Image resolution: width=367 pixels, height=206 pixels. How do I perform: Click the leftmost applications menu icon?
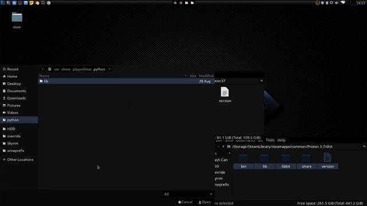(x=3, y=3)
